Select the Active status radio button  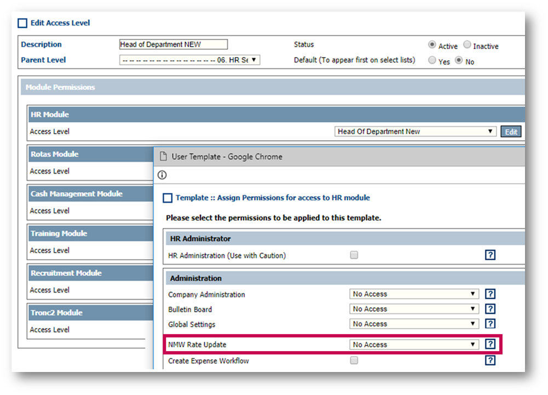432,45
